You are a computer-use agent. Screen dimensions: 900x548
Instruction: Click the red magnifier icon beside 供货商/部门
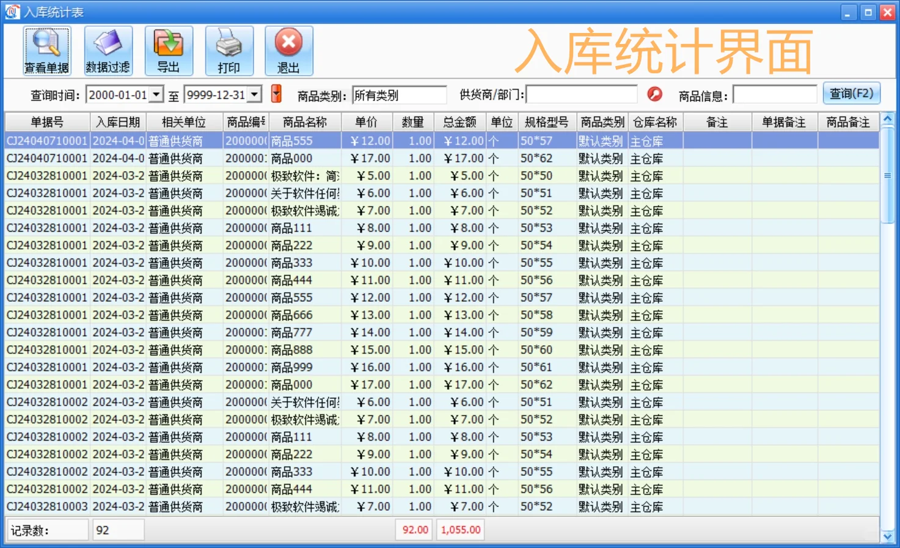(x=654, y=94)
